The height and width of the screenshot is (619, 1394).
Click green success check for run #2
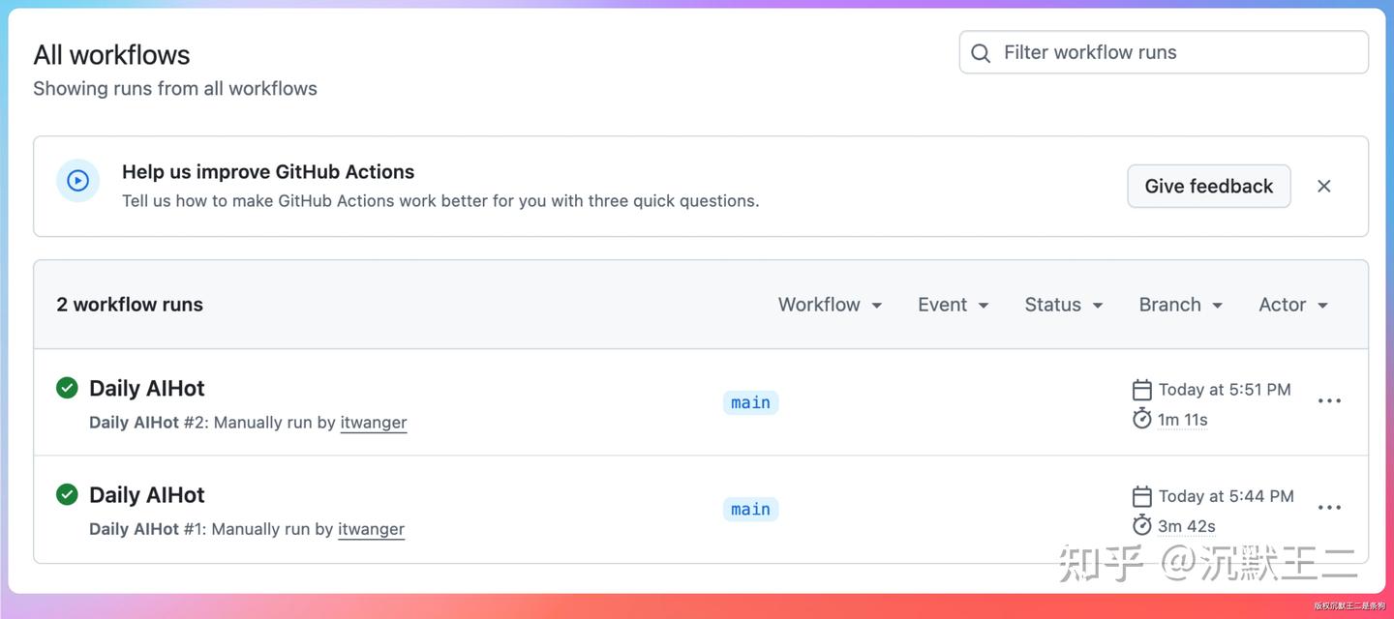coord(67,388)
